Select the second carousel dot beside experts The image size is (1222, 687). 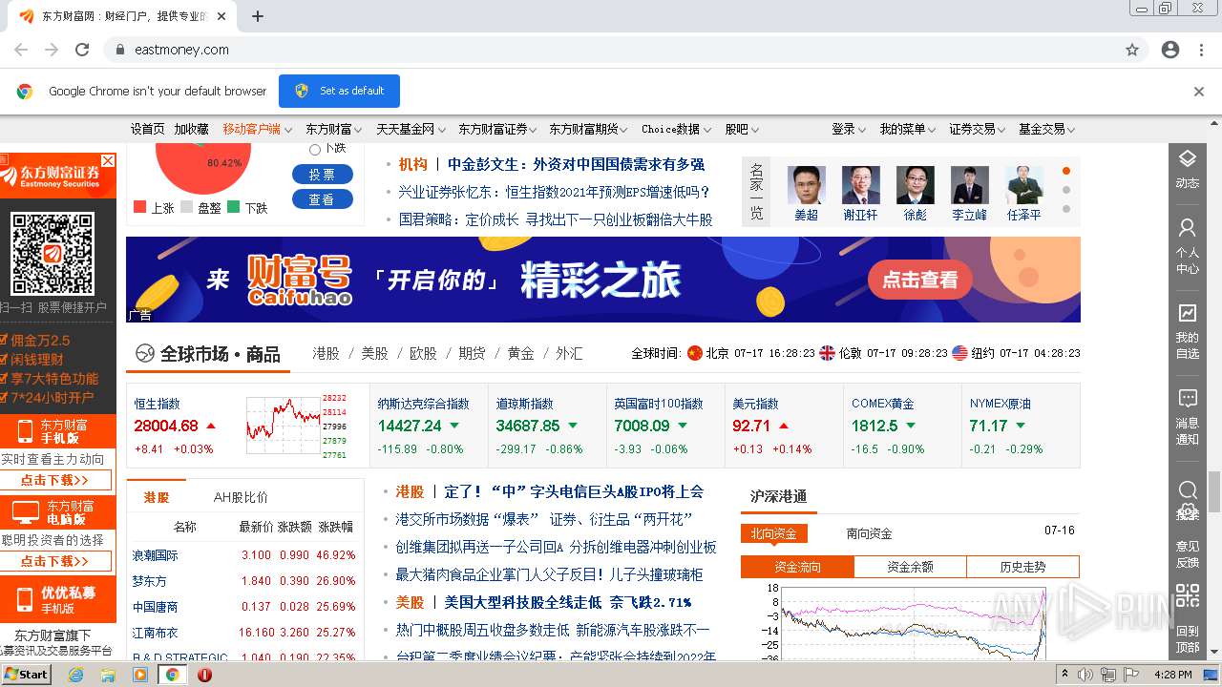1066,190
